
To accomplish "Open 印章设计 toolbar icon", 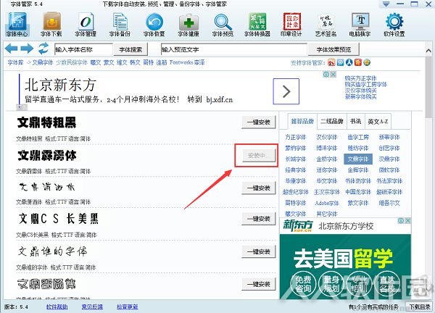I will 291,25.
